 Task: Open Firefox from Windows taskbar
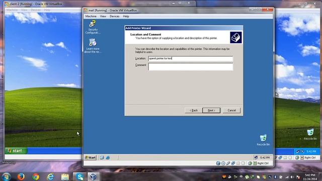coord(21,176)
